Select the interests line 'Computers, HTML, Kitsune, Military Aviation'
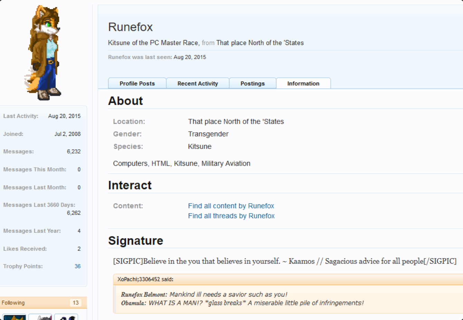 pyautogui.click(x=182, y=163)
